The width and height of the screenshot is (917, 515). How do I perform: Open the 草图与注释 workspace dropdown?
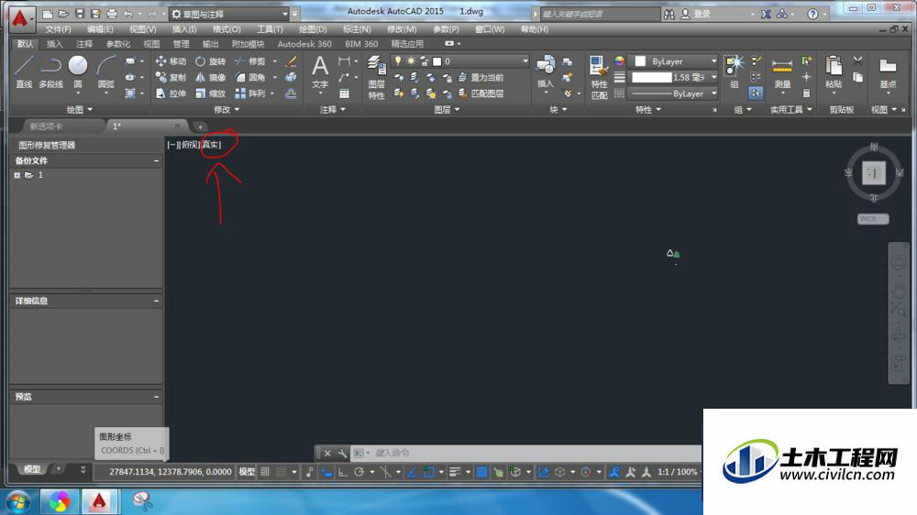229,14
